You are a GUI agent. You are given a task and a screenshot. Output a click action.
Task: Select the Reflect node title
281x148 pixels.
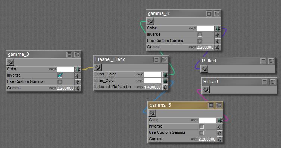(209, 61)
